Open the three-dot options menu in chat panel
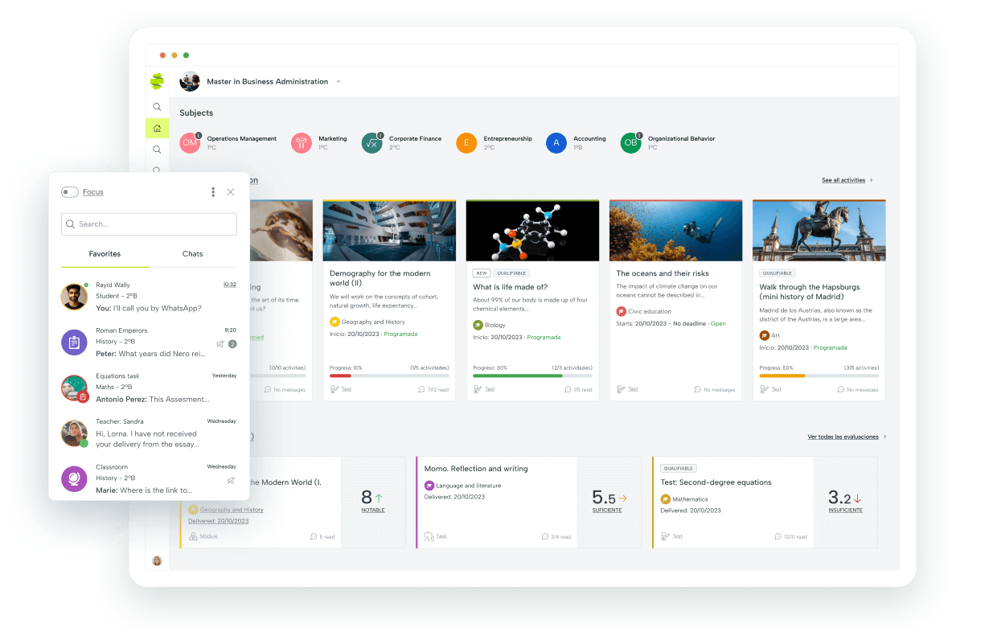 point(213,192)
